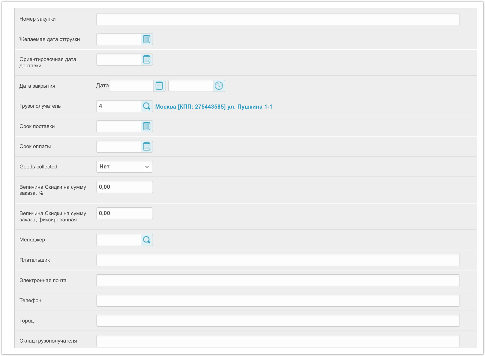Focus the Электронная почта input
Image resolution: width=485 pixels, height=356 pixels.
278,280
